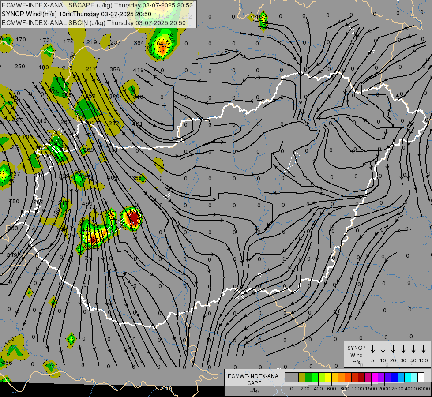Pick the sky-blue swatch in the CAPE colorbar
The image size is (432, 397).
[401, 377]
